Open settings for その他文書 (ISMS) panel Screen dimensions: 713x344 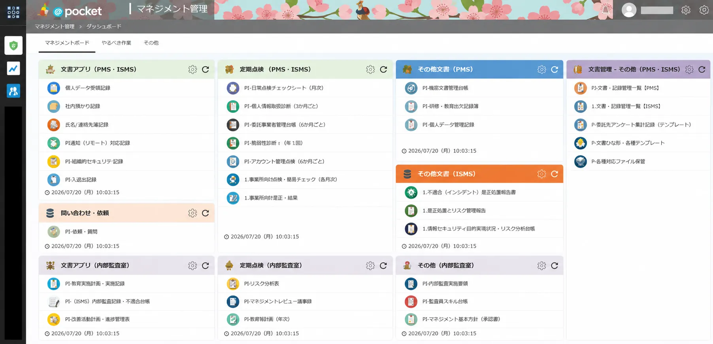click(x=541, y=174)
